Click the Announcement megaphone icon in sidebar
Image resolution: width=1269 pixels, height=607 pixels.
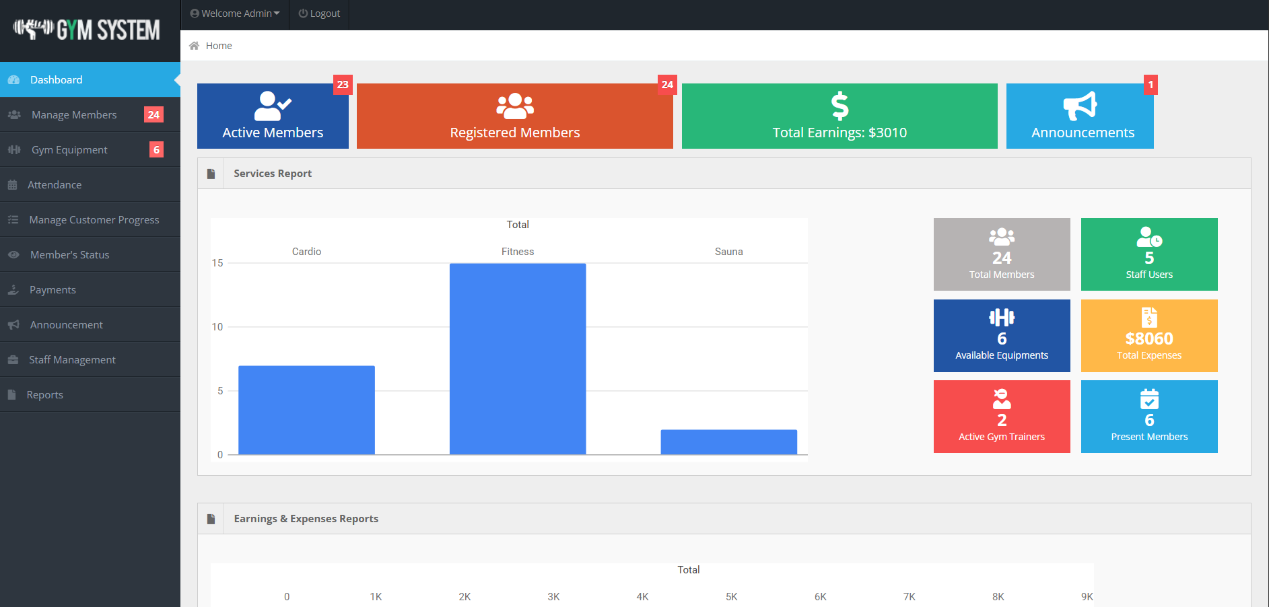click(13, 325)
